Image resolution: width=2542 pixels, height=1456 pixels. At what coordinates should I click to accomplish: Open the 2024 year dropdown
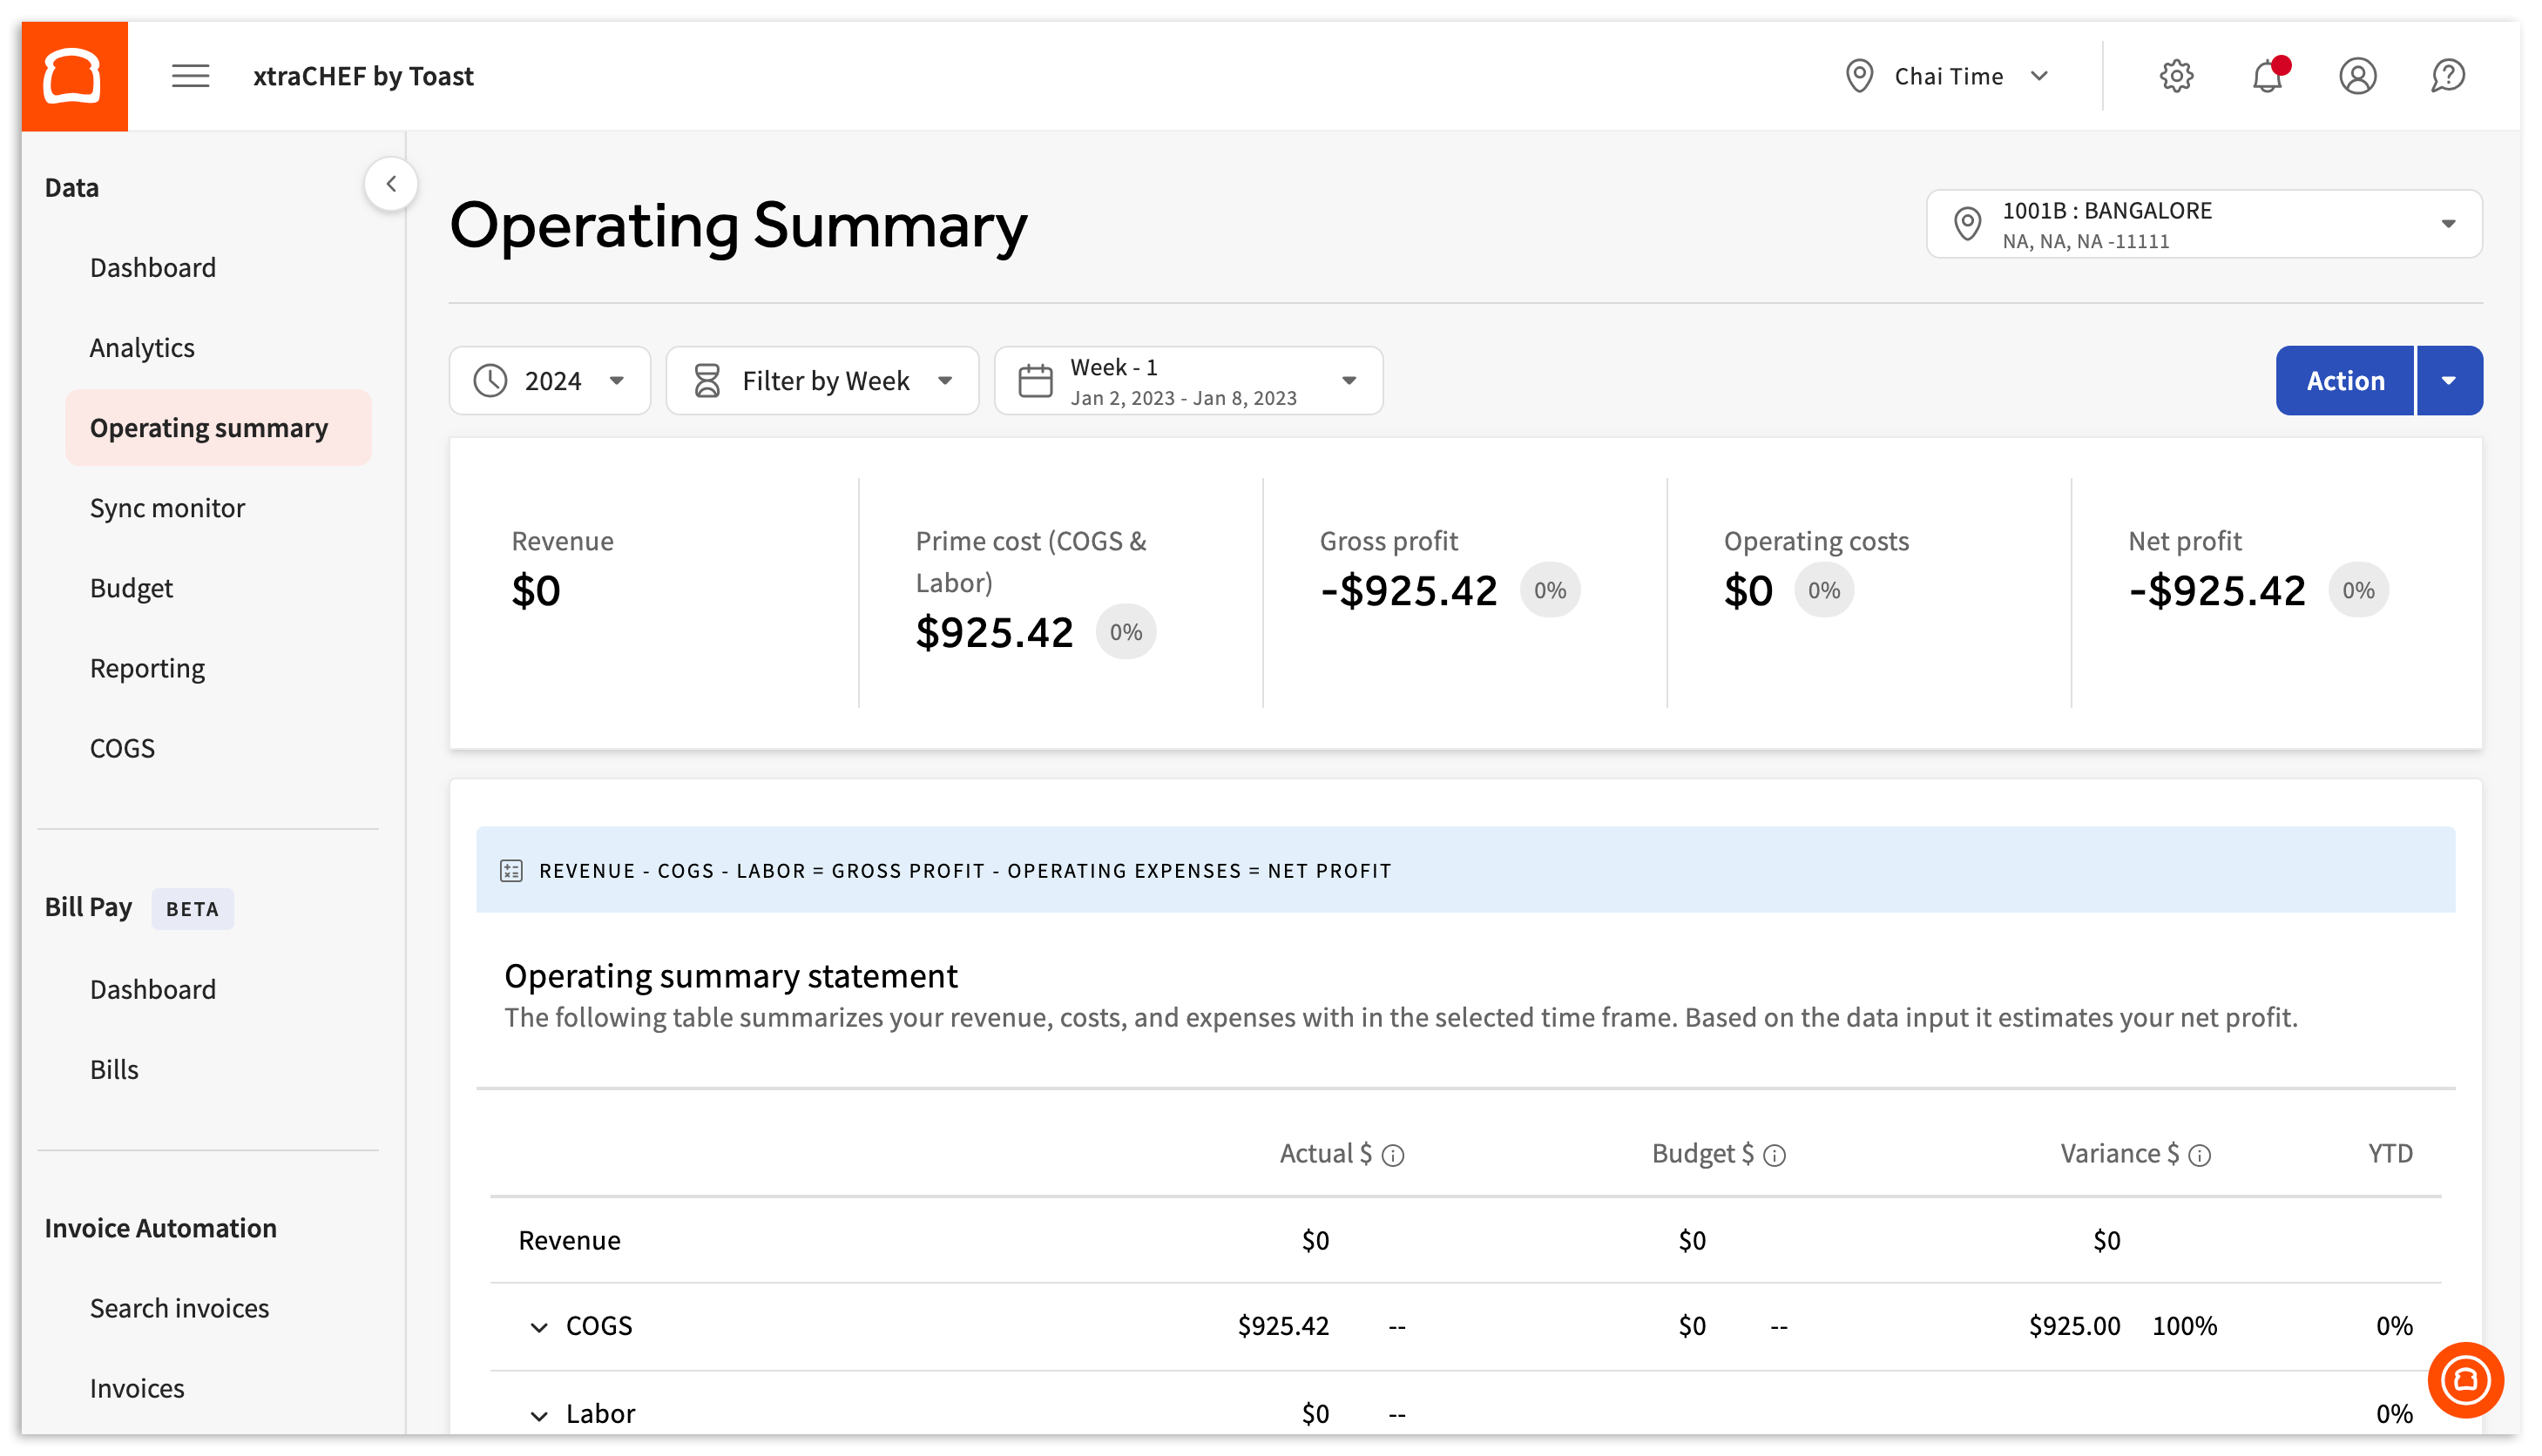(x=549, y=381)
